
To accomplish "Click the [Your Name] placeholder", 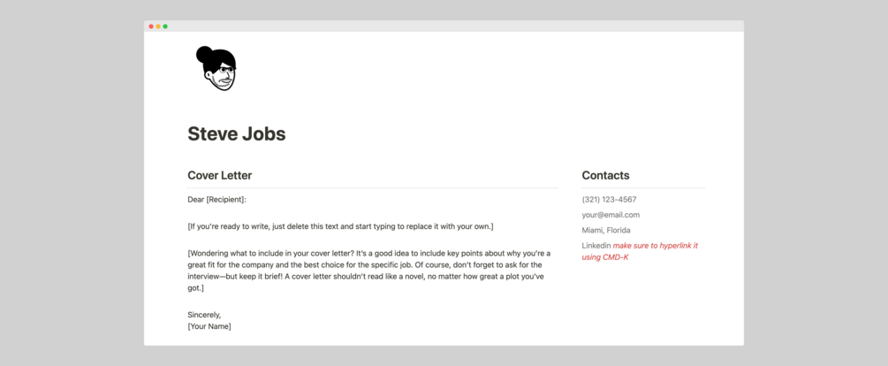I will pyautogui.click(x=209, y=326).
